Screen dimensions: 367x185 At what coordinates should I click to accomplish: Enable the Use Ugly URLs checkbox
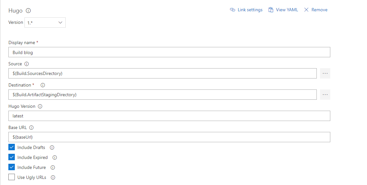pos(12,177)
